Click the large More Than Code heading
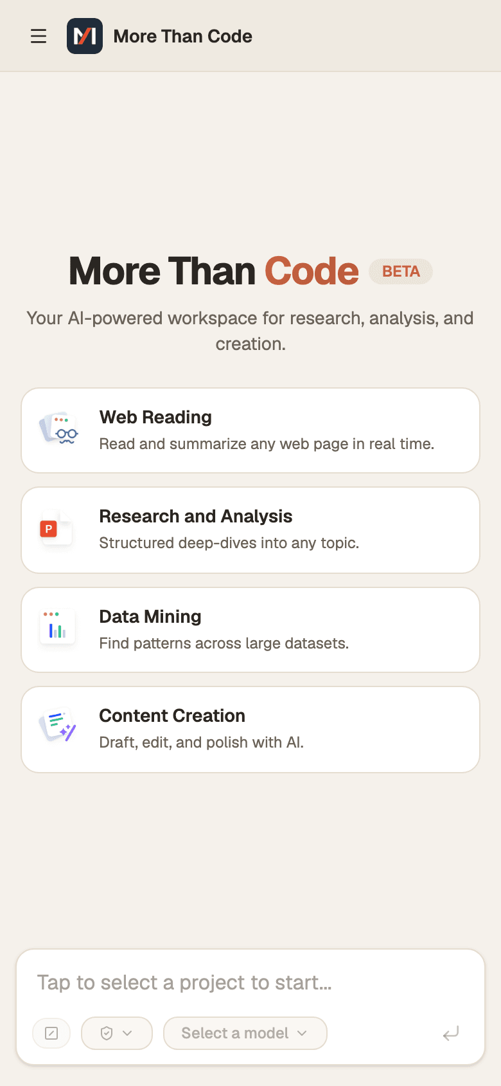Viewport: 501px width, 1086px height. [x=214, y=271]
